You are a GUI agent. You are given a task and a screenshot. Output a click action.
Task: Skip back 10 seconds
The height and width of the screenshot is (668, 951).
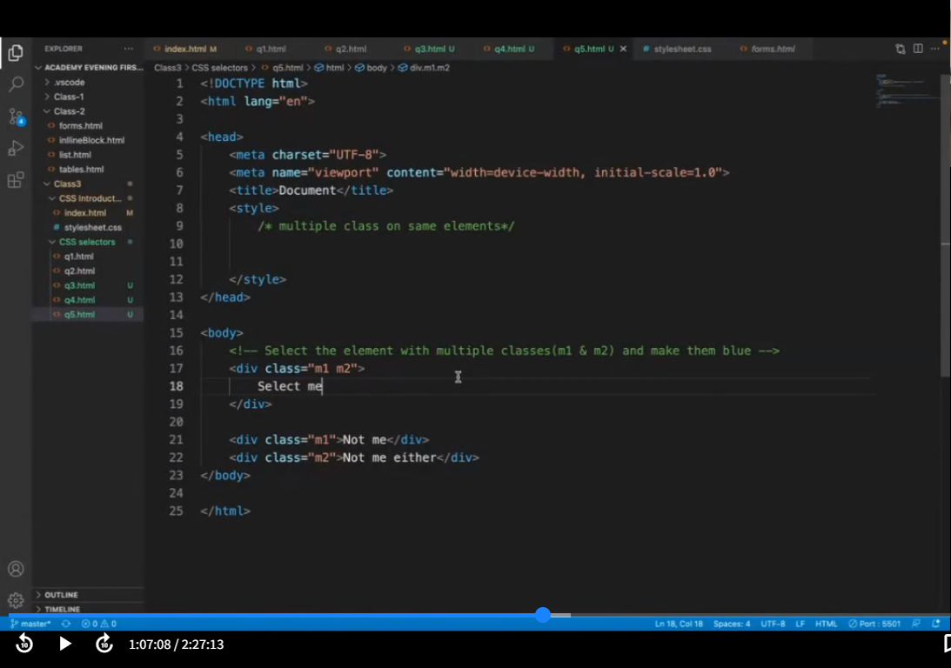[x=24, y=644]
